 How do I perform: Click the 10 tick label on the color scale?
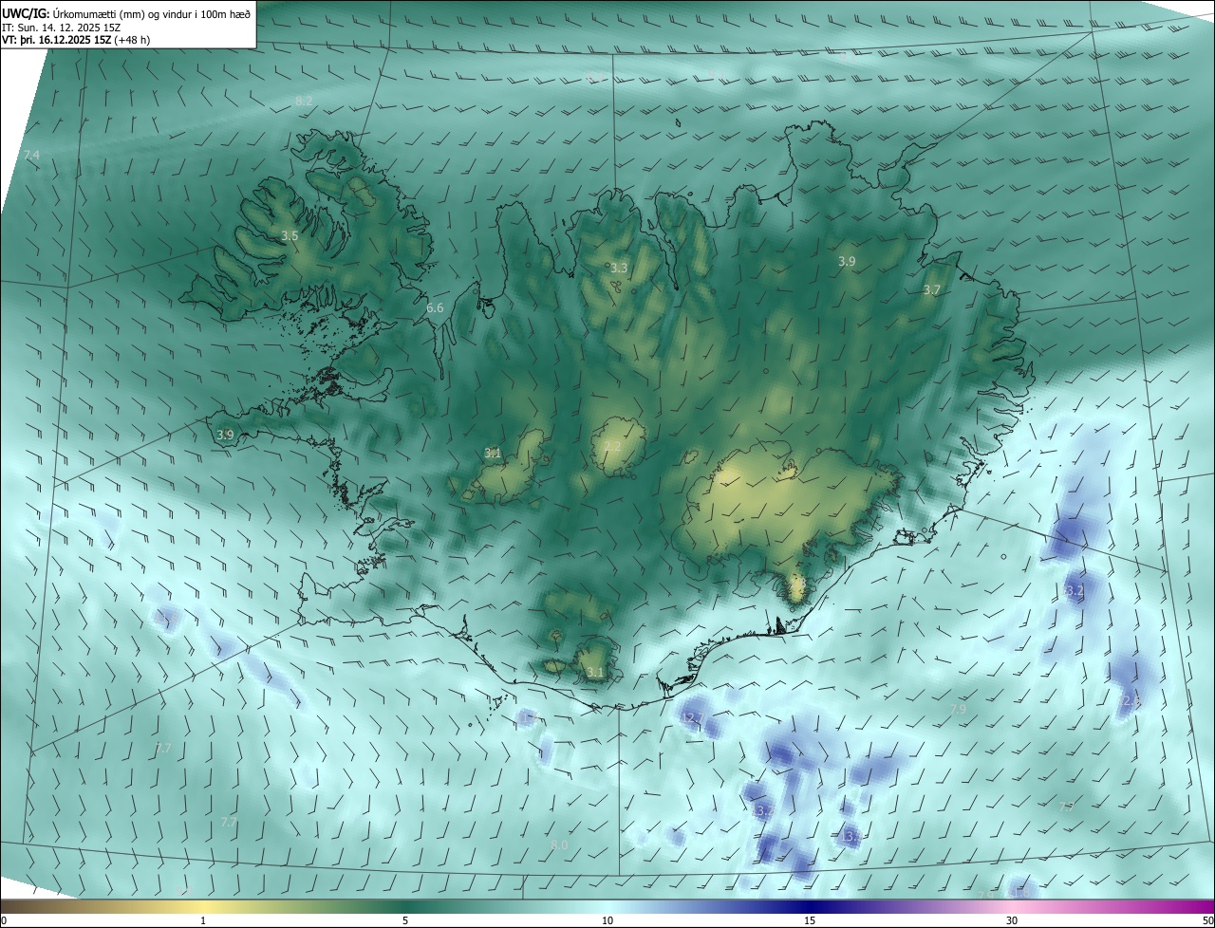tap(607, 920)
